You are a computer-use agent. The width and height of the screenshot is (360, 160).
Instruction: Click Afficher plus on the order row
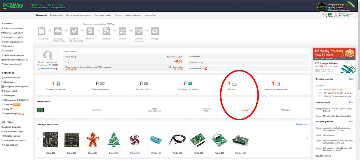[x=285, y=110]
